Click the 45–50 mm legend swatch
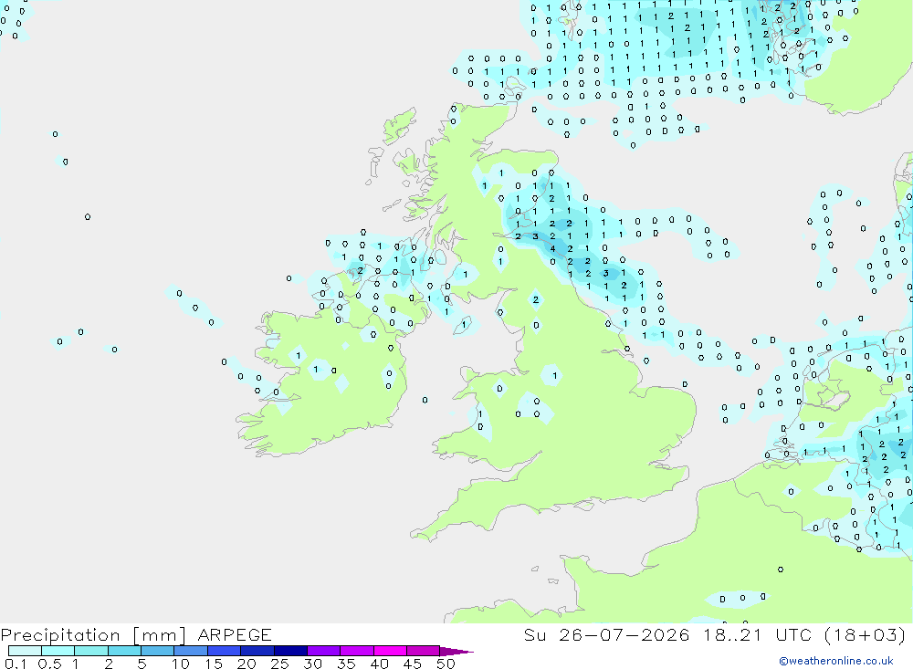The image size is (913, 669). [423, 651]
